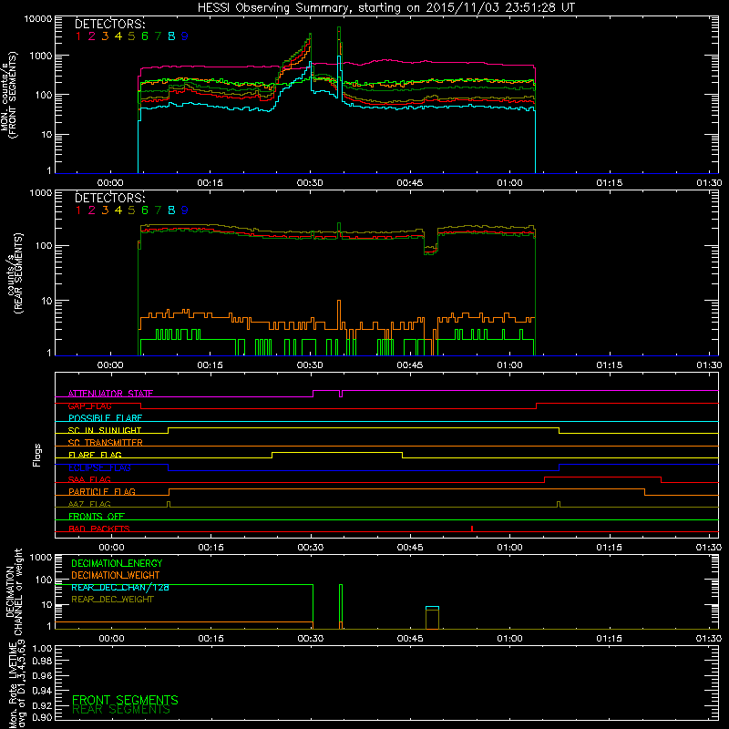729x729 pixels.
Task: Click the ATTENUATOR_STATE flag label
Action: 110,394
